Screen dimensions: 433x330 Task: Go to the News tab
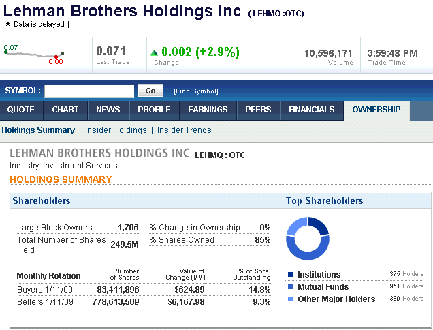click(x=108, y=110)
